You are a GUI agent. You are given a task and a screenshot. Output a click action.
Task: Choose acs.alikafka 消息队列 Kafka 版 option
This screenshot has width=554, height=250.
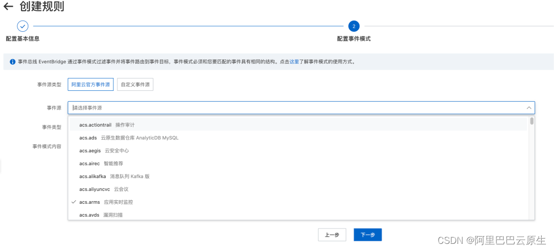pyautogui.click(x=298, y=177)
